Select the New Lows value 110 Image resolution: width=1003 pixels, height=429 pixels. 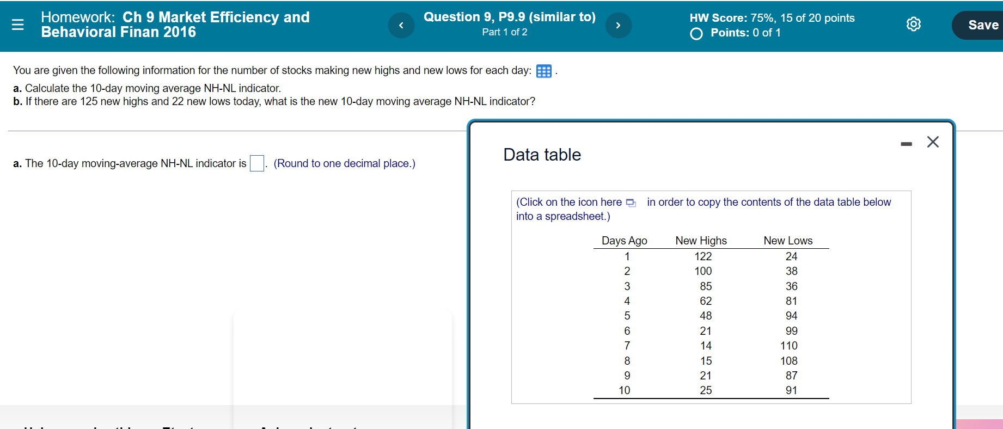point(788,346)
